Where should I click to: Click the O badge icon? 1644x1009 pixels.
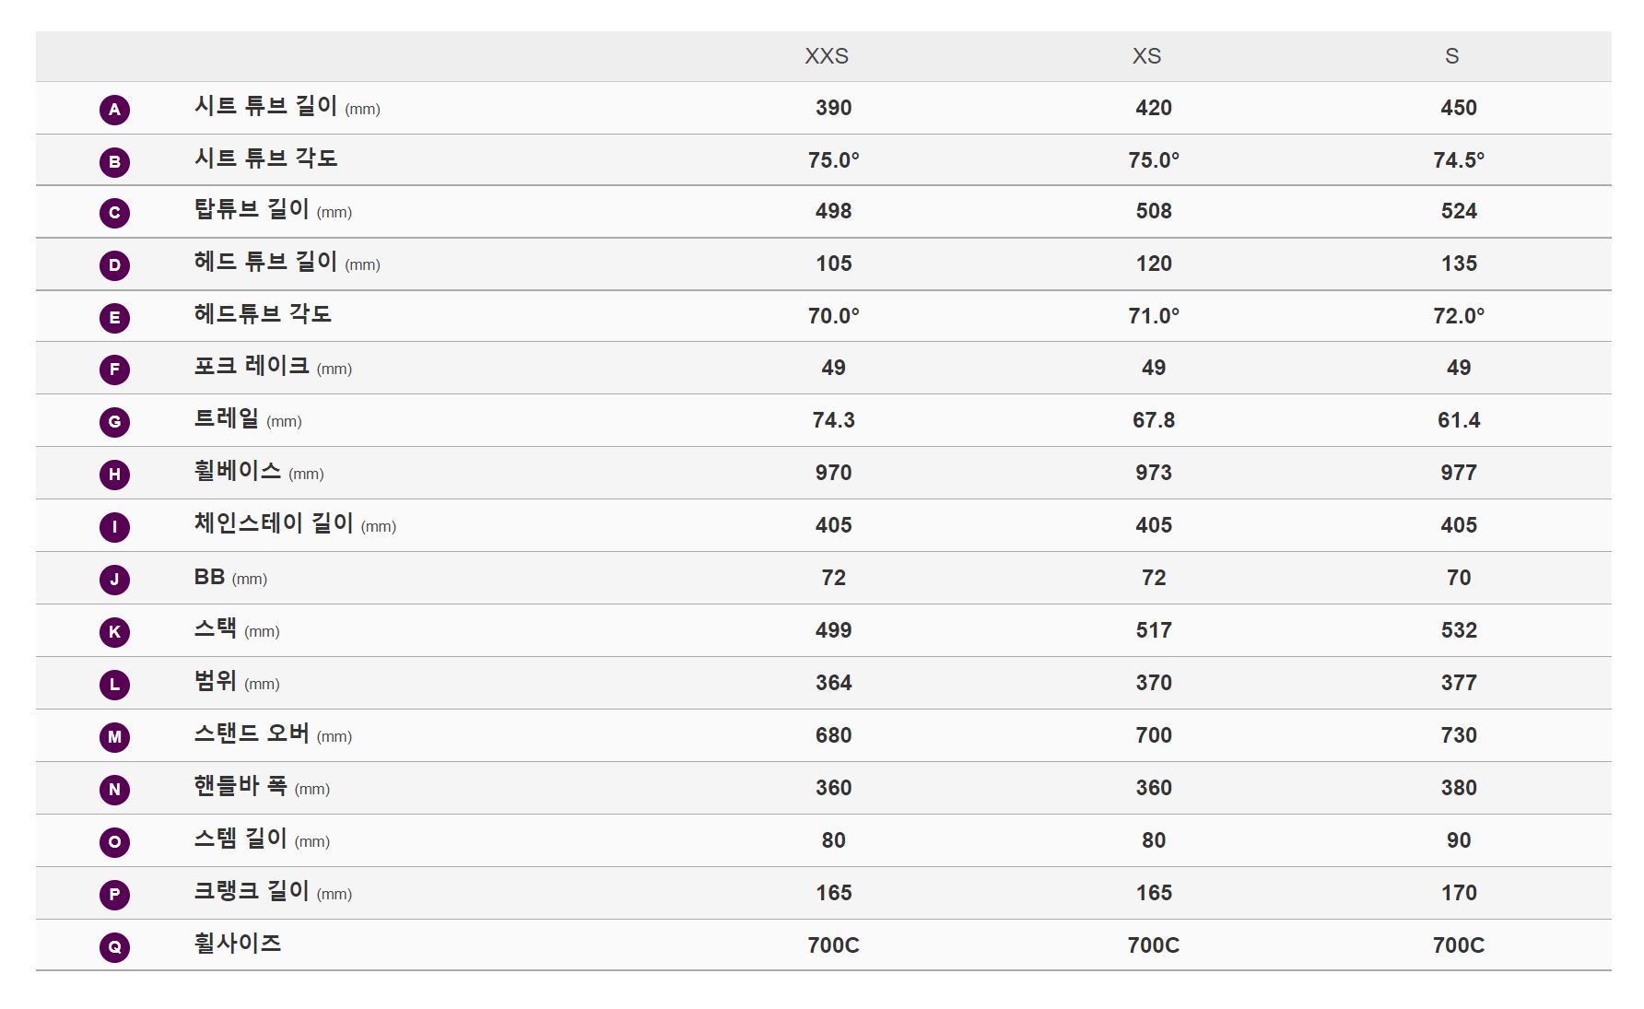click(x=114, y=842)
